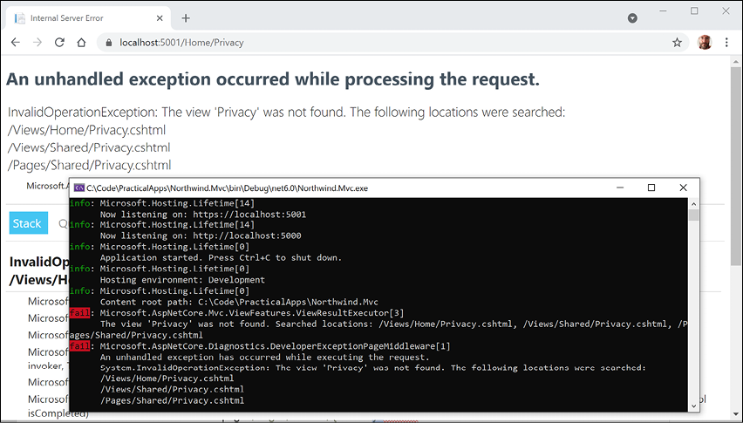
Task: Reload the current page
Action: pyautogui.click(x=59, y=42)
